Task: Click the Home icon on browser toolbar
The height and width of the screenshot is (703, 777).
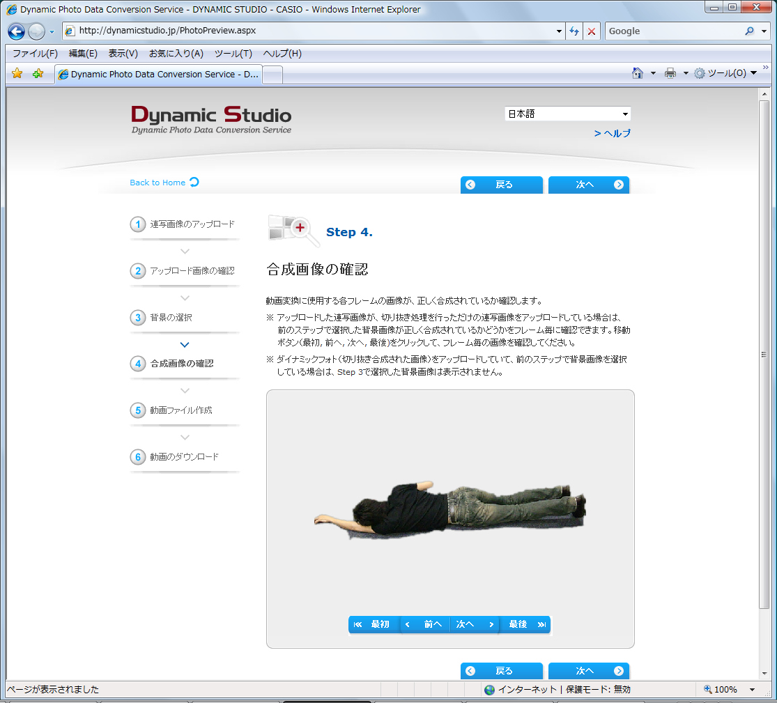Action: (637, 72)
